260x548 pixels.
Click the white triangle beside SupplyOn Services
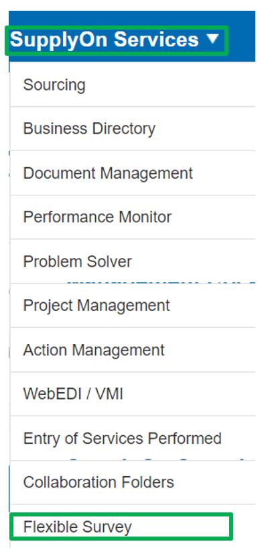[212, 39]
